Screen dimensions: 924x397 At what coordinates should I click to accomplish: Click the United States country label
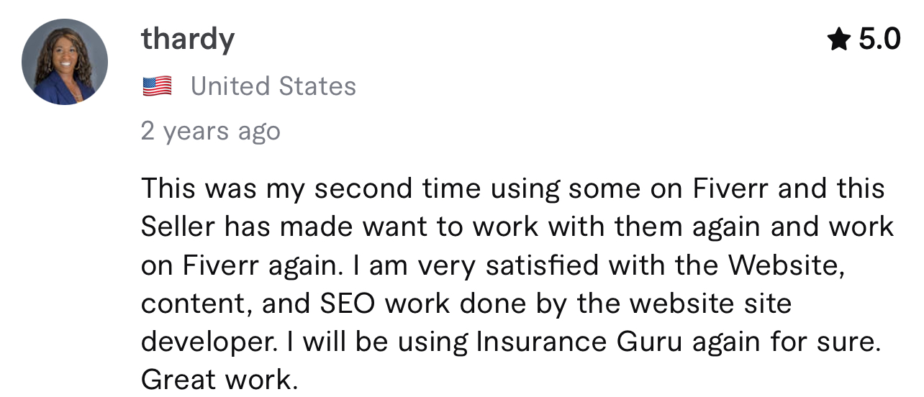point(273,86)
